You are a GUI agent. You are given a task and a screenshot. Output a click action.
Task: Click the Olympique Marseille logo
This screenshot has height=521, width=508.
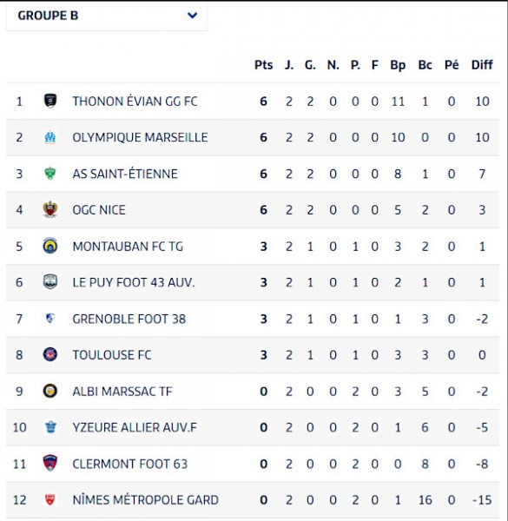point(50,137)
